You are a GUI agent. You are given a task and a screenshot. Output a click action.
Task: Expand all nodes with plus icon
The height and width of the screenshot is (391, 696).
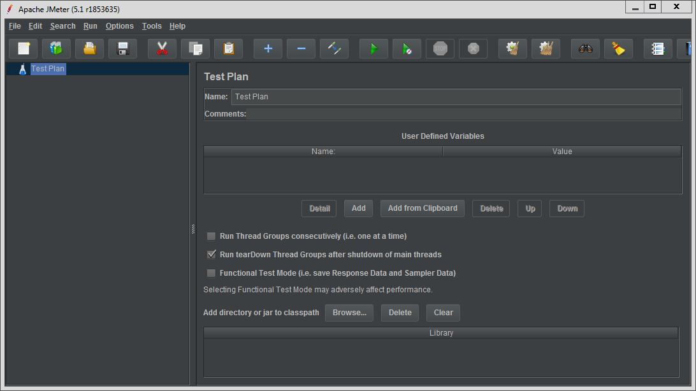coord(268,48)
